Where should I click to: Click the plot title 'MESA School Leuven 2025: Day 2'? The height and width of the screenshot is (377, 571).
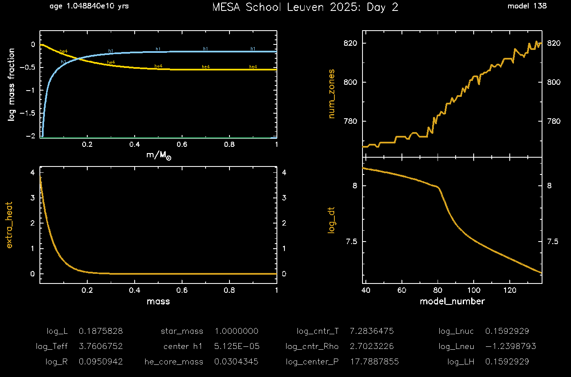coord(305,7)
